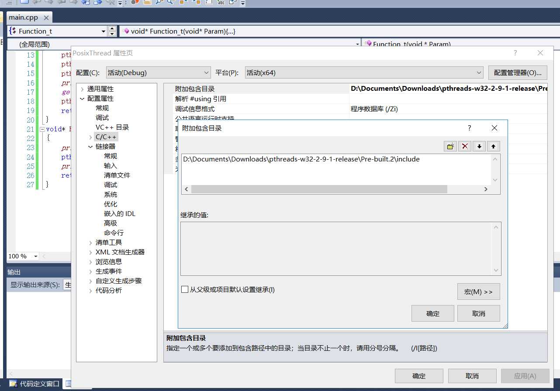This screenshot has width=560, height=391.
Task: Move the include path up with arrow icon
Action: click(x=493, y=146)
